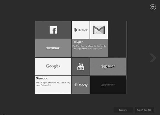Image resolution: width=160 pixels, height=115 pixels.
Task: Open the Kotaku tile
Action: pyautogui.click(x=108, y=66)
